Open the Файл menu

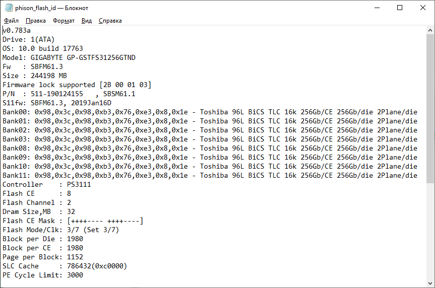pyautogui.click(x=12, y=21)
